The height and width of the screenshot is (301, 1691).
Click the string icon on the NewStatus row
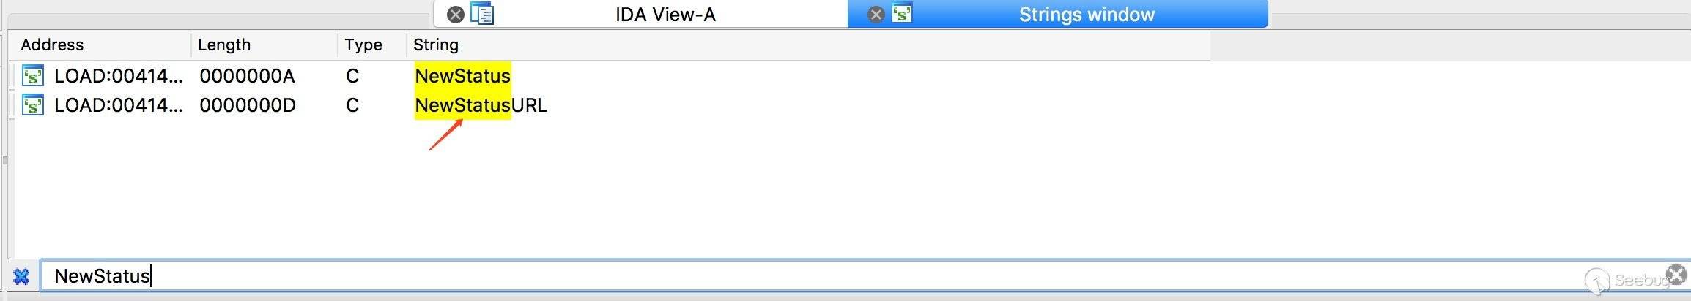(33, 76)
